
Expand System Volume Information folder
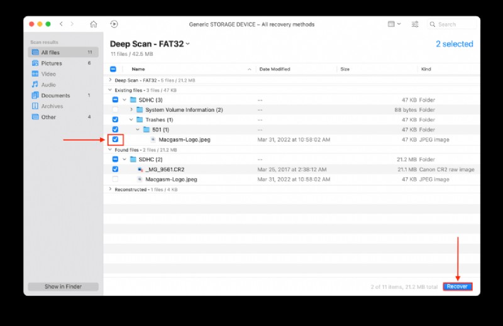tap(131, 110)
